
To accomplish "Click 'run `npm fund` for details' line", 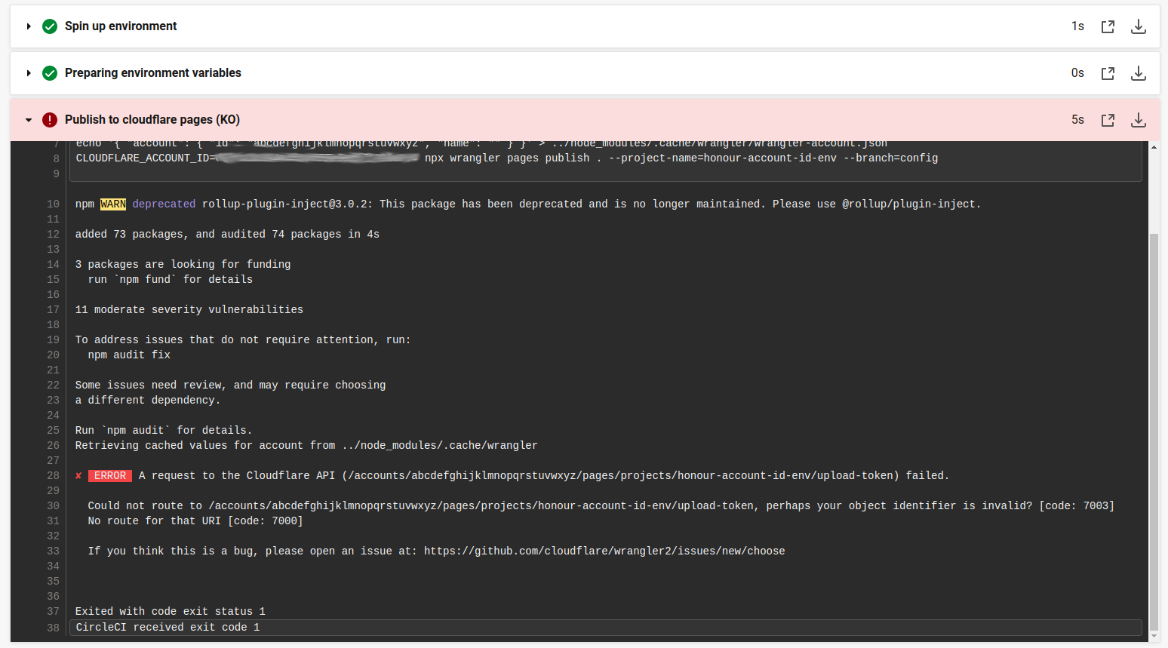I will [x=171, y=280].
